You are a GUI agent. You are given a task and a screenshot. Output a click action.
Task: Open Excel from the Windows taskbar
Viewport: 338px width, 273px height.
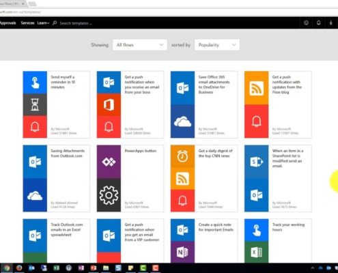tap(56, 268)
